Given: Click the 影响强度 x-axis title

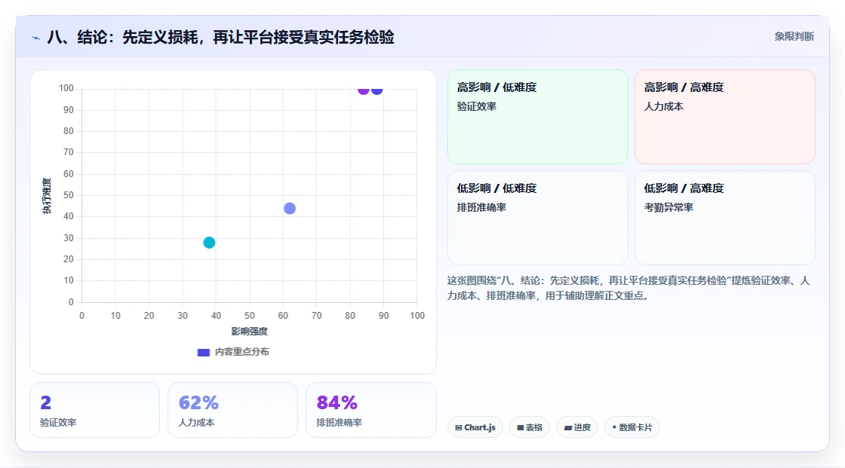Looking at the screenshot, I should click(250, 331).
